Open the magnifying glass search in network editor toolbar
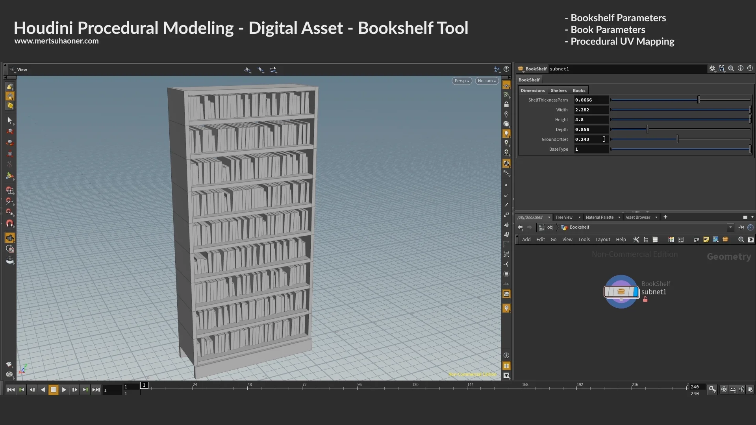 741,240
